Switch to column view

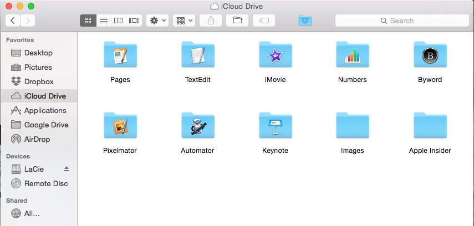pos(119,20)
